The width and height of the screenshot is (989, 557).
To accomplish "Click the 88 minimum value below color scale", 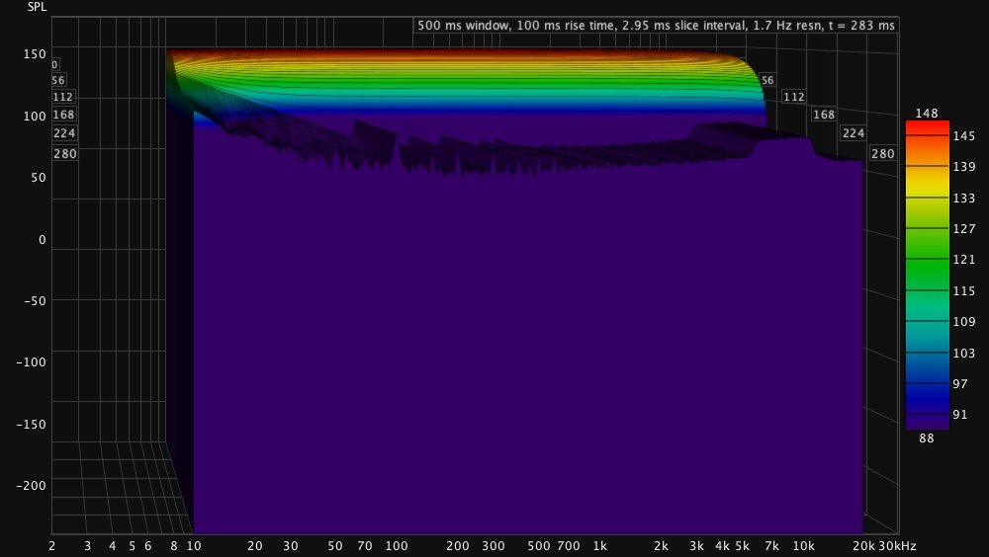I will [927, 438].
